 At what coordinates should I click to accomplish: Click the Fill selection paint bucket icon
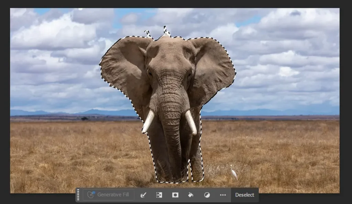tap(190, 195)
